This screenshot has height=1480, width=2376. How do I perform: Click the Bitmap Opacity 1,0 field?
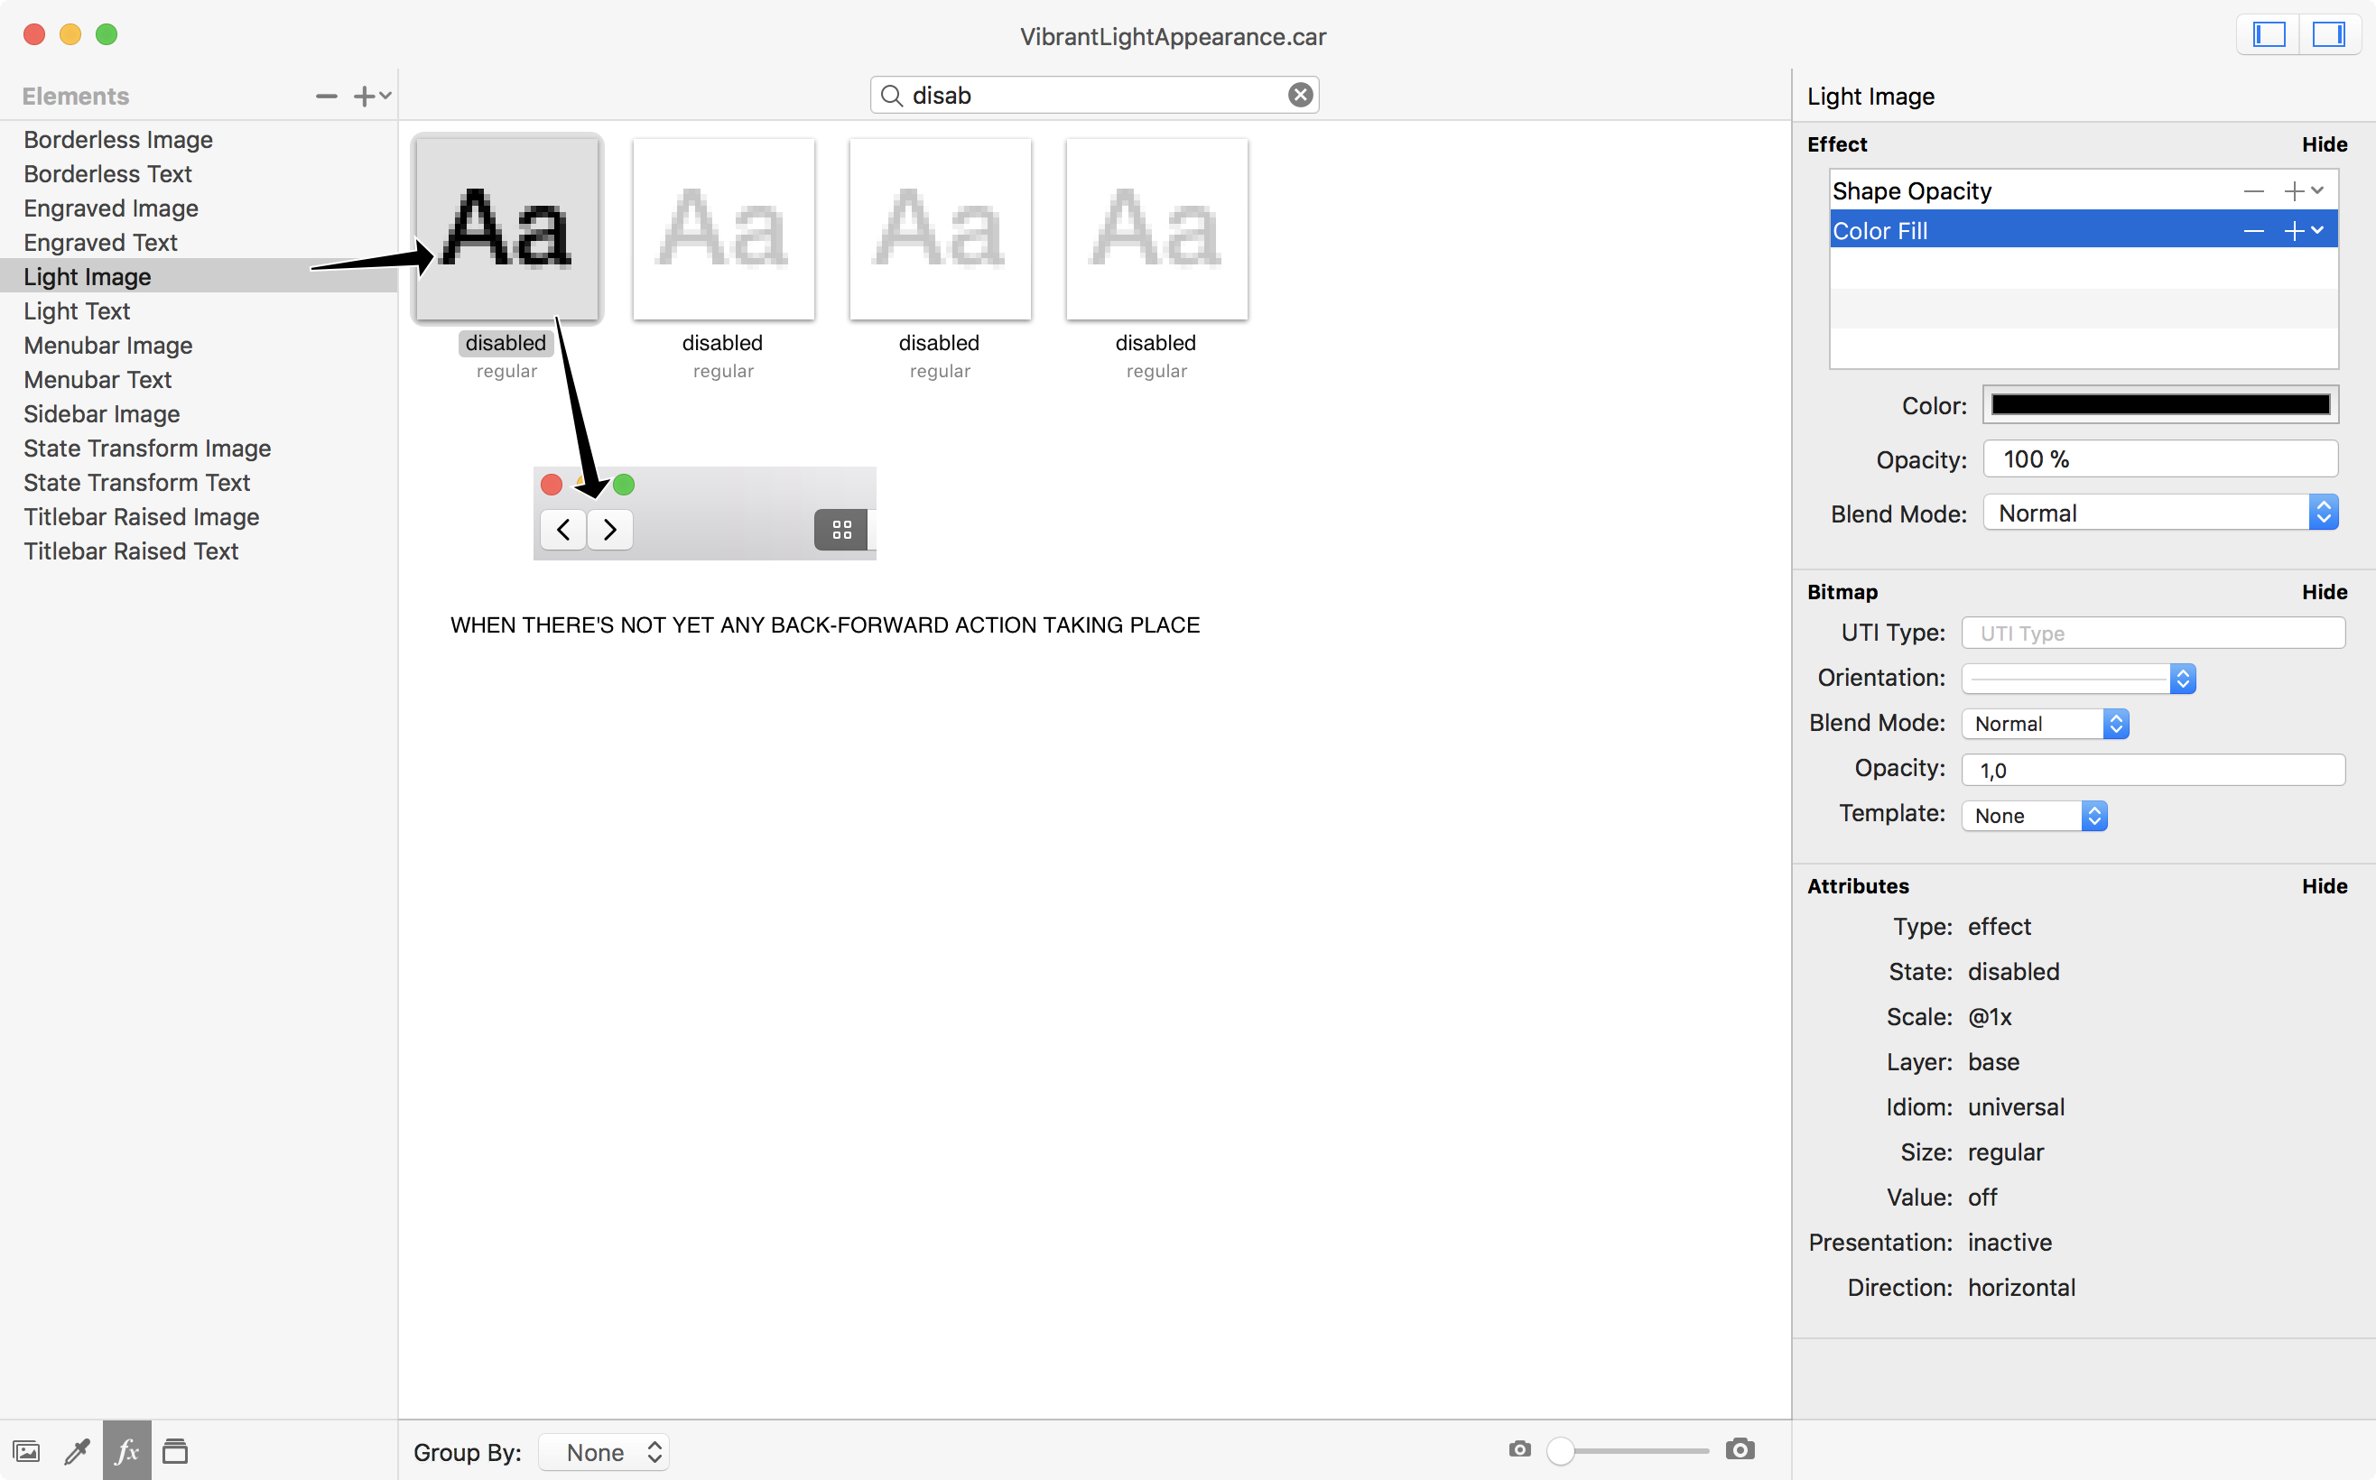[x=2153, y=770]
